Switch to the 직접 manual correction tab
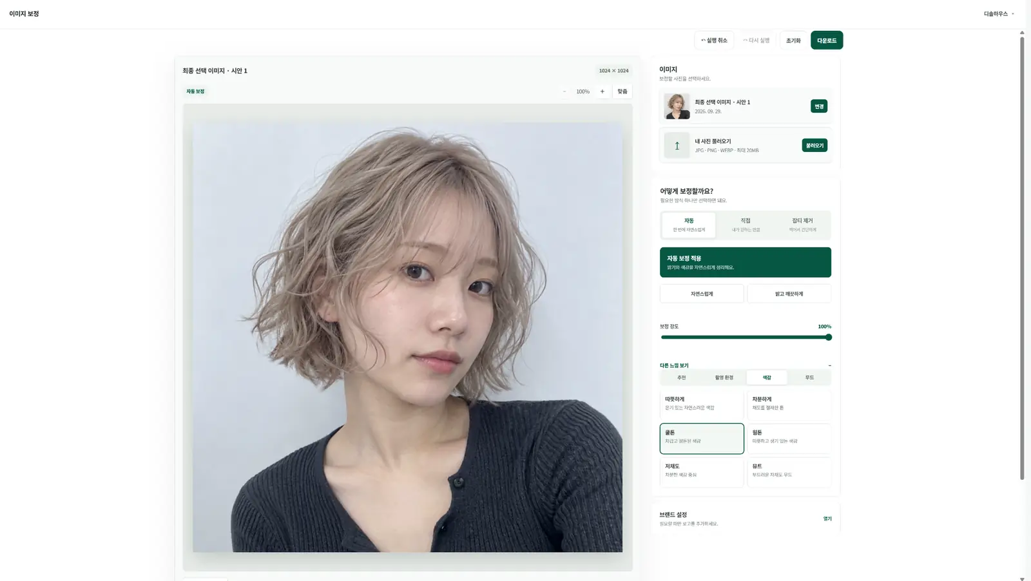 [746, 225]
